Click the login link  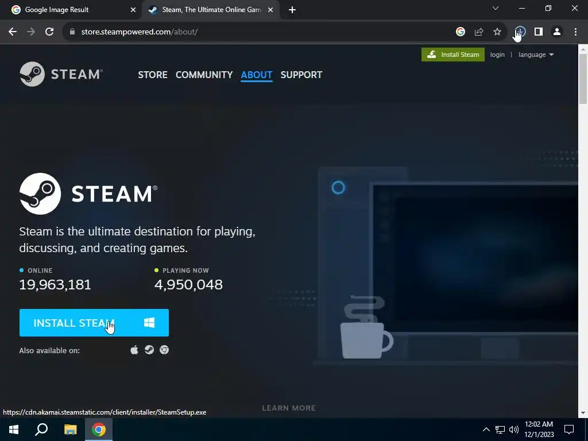(x=497, y=55)
